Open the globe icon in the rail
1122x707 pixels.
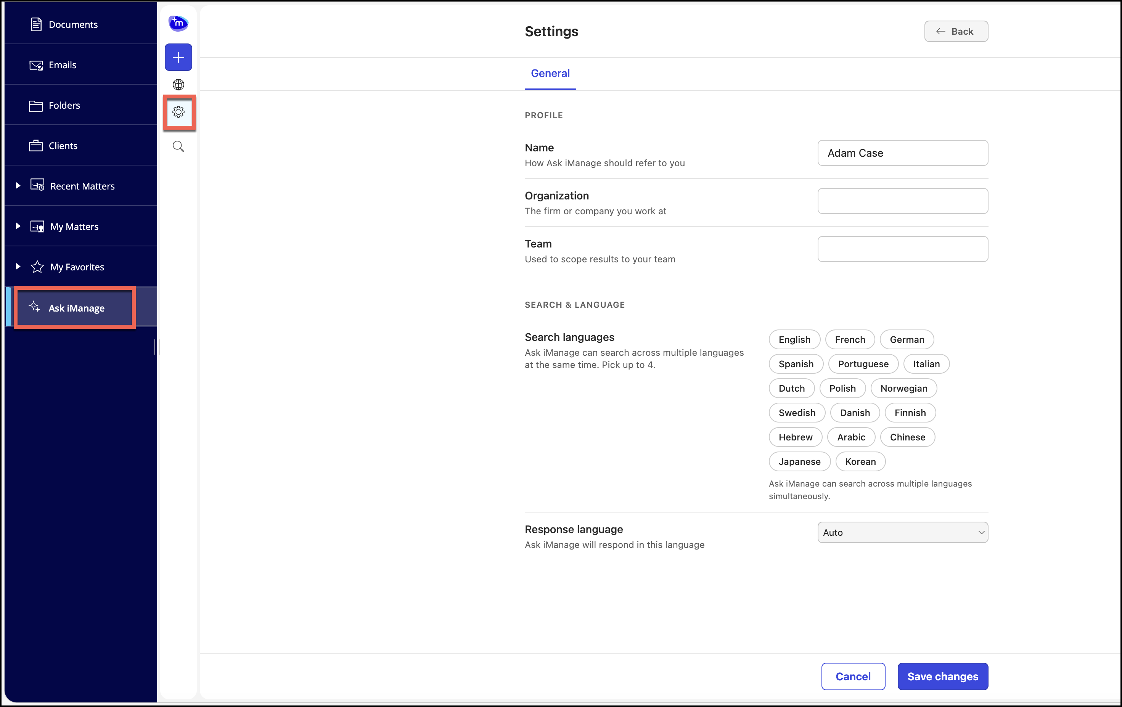click(178, 85)
